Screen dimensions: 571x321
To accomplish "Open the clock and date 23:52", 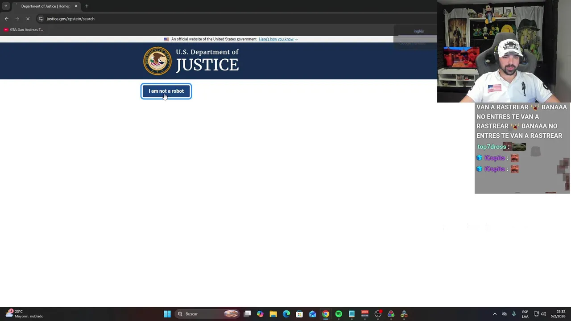I will [x=558, y=314].
